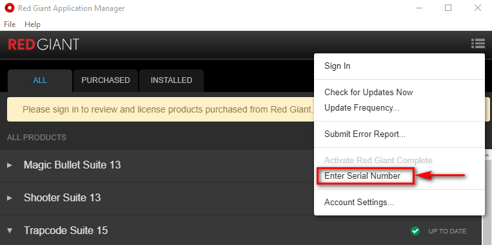Switch to the INSTALLED tab

172,80
